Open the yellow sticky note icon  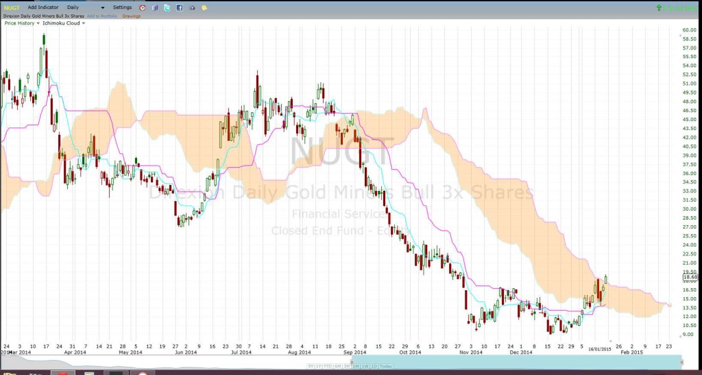pyautogui.click(x=204, y=8)
